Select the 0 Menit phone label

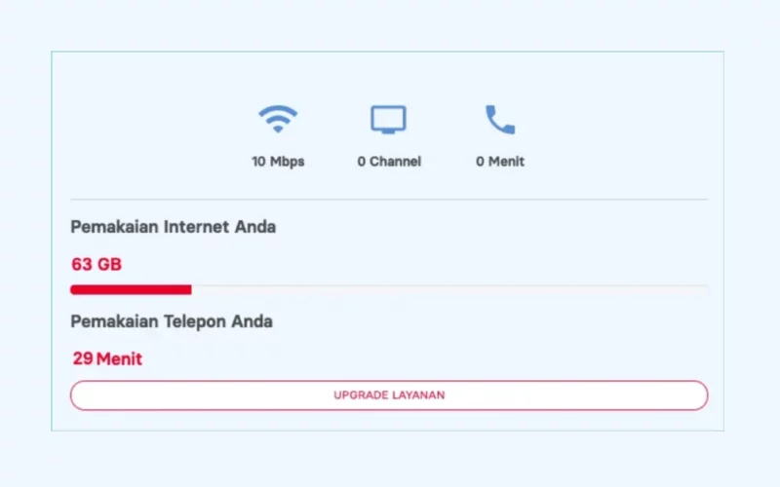click(500, 162)
